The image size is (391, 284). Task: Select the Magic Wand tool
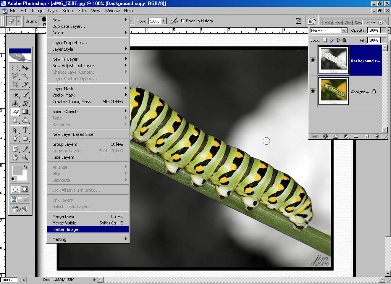(25, 76)
